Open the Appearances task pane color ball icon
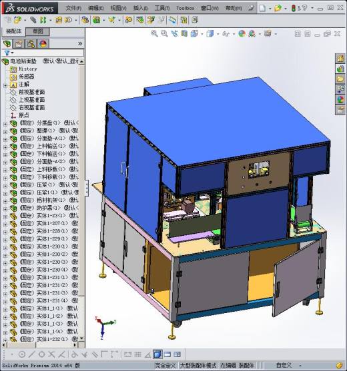Viewport: 347px width, 371px height. (340, 100)
